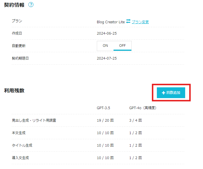Click the タイトル生成 GPT-3.5 count

tap(105, 145)
